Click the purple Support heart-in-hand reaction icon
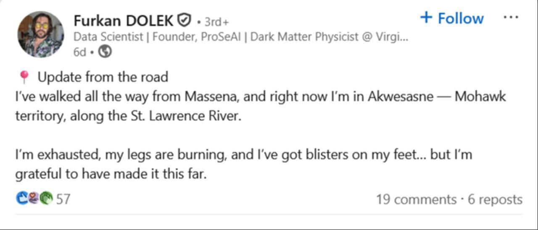Viewport: 538px width, 230px height. click(34, 198)
